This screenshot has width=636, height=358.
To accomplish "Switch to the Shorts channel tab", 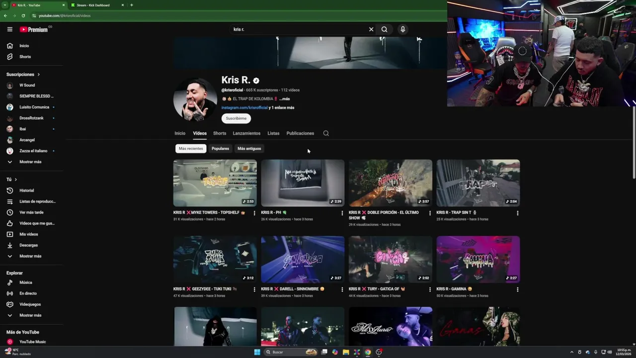I will (x=220, y=133).
